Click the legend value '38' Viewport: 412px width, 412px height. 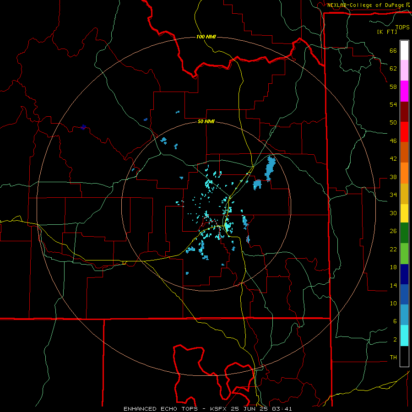coord(393,177)
